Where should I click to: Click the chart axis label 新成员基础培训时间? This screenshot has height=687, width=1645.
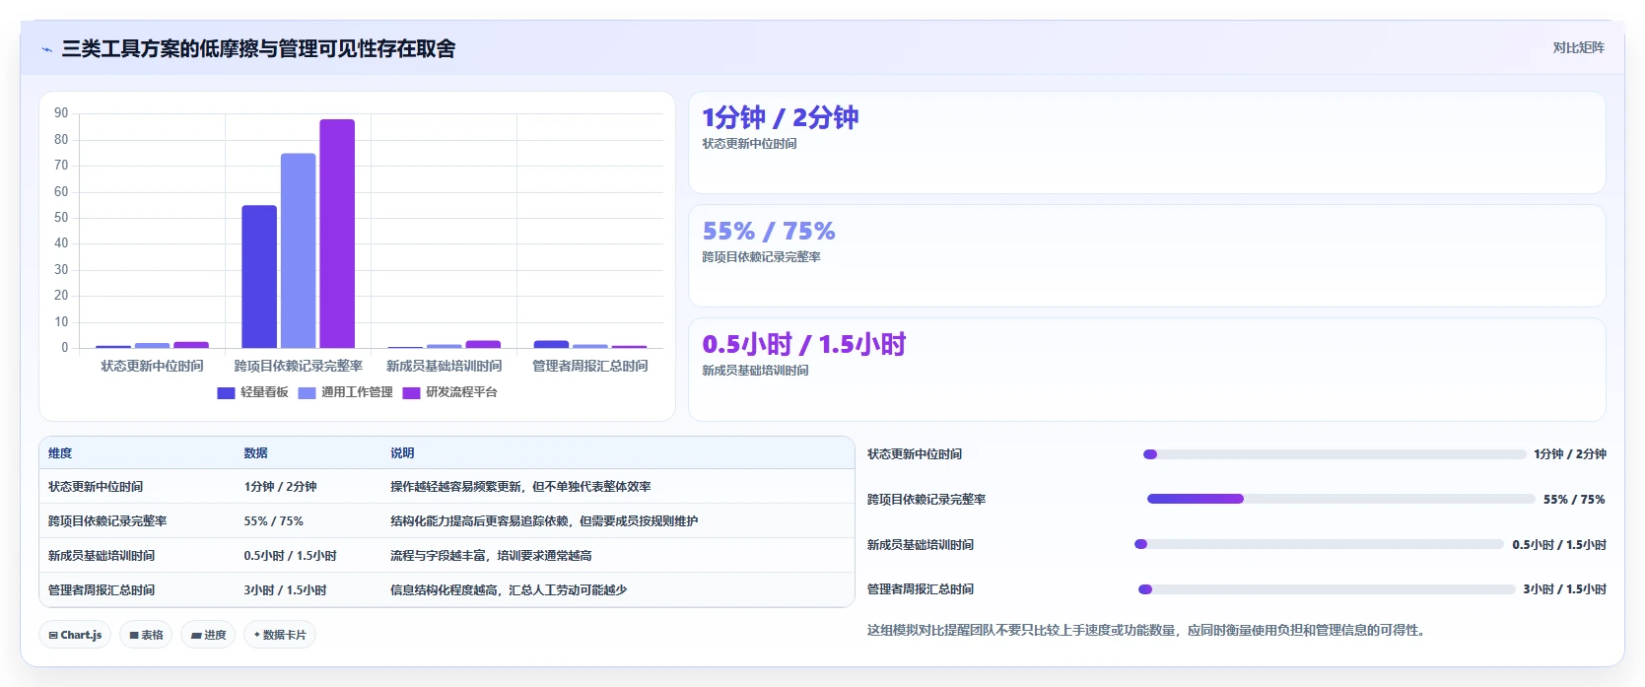(x=444, y=366)
